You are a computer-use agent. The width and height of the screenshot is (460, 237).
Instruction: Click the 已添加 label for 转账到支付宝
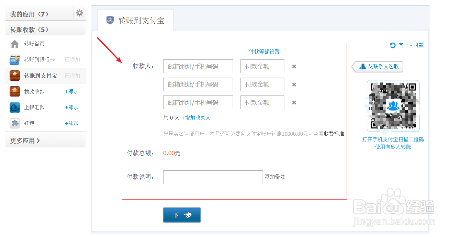(x=72, y=76)
